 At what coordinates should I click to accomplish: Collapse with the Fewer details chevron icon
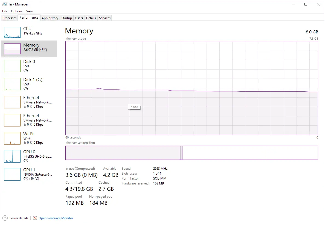point(5,218)
